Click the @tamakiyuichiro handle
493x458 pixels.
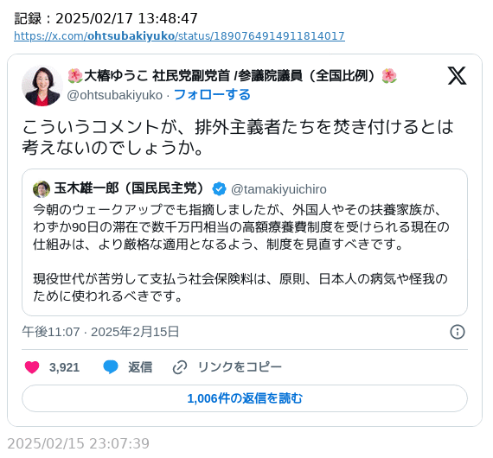point(279,189)
